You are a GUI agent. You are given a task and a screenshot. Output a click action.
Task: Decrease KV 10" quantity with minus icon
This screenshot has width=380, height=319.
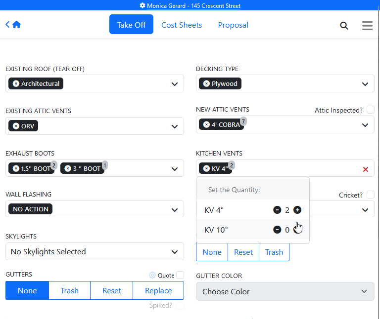(x=277, y=230)
